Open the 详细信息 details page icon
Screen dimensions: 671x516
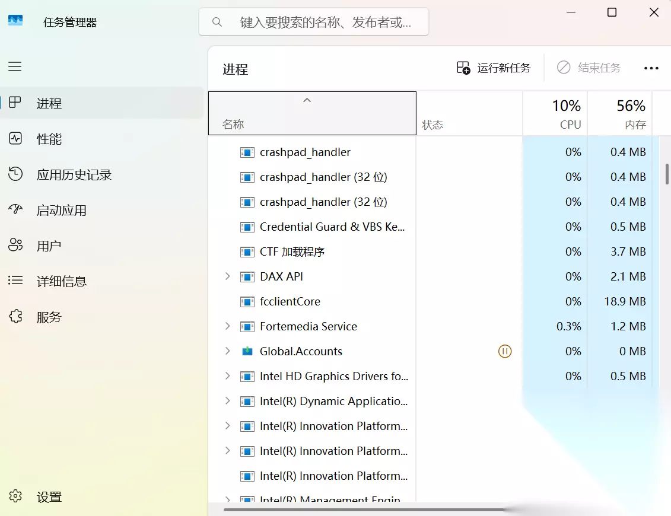click(15, 281)
